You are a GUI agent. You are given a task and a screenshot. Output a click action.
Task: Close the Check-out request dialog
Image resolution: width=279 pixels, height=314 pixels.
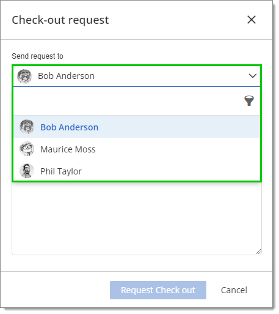(252, 20)
